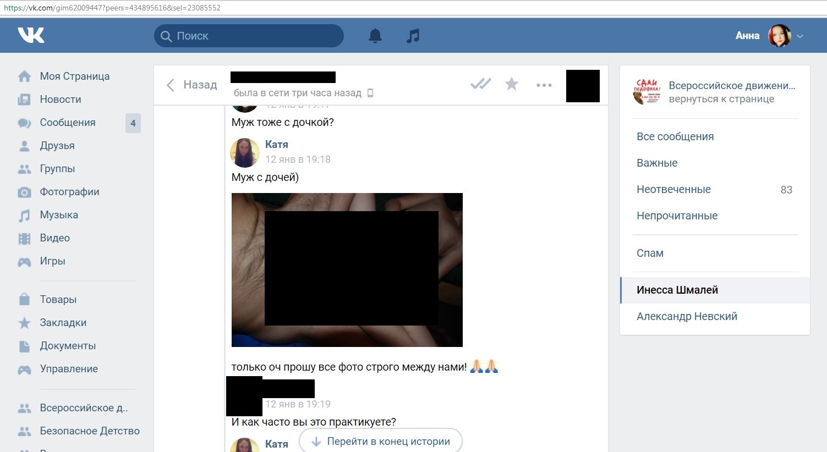Screen dimensions: 827x452
Task: Open the three-dots actions menu in chat
Action: (544, 85)
